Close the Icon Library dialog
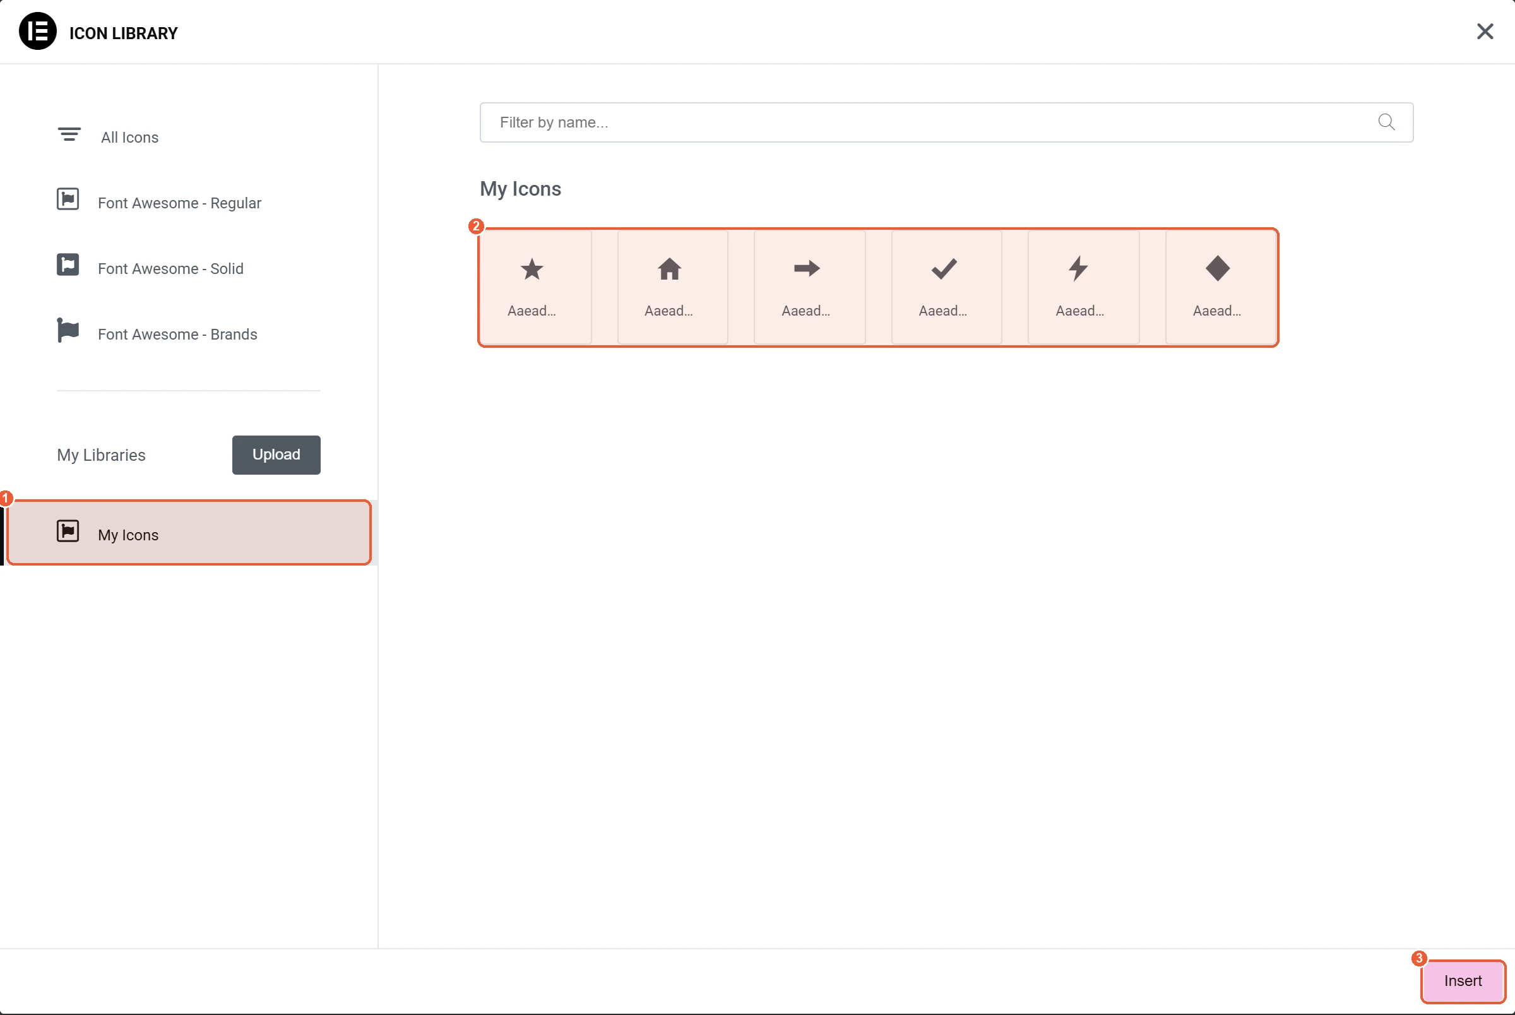Screen dimensions: 1515x1015 coord(1485,31)
